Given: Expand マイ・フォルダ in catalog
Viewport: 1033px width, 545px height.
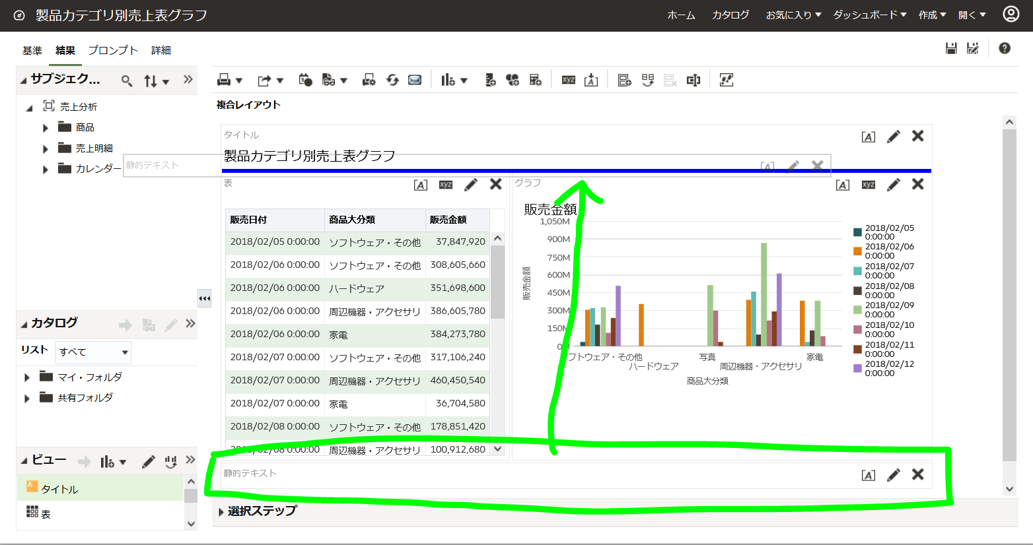Looking at the screenshot, I should tap(27, 377).
